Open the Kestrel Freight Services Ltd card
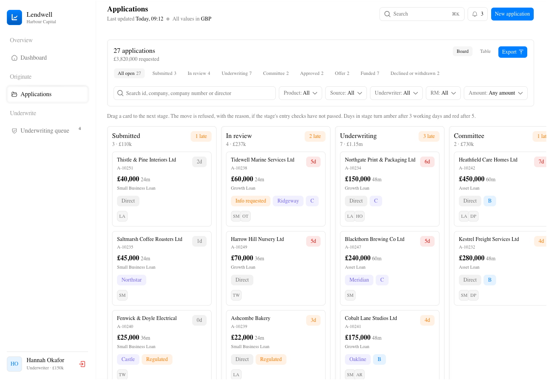The width and height of the screenshot is (547, 380). point(500,268)
